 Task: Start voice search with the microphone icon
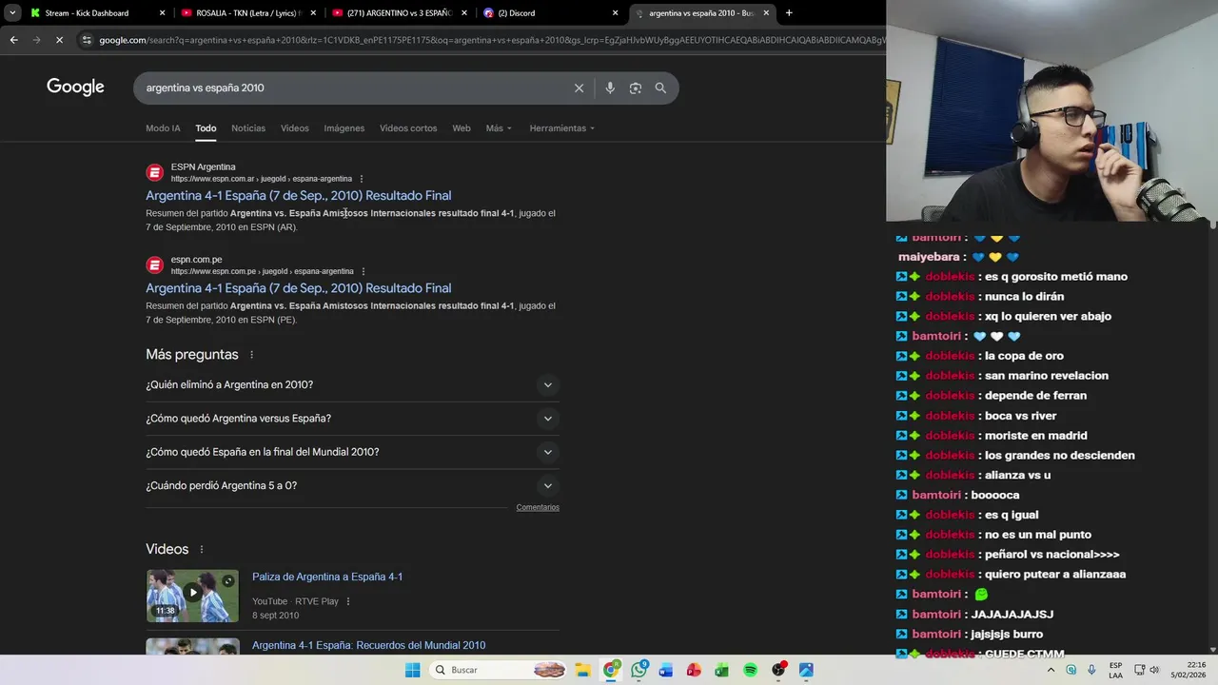pyautogui.click(x=610, y=88)
